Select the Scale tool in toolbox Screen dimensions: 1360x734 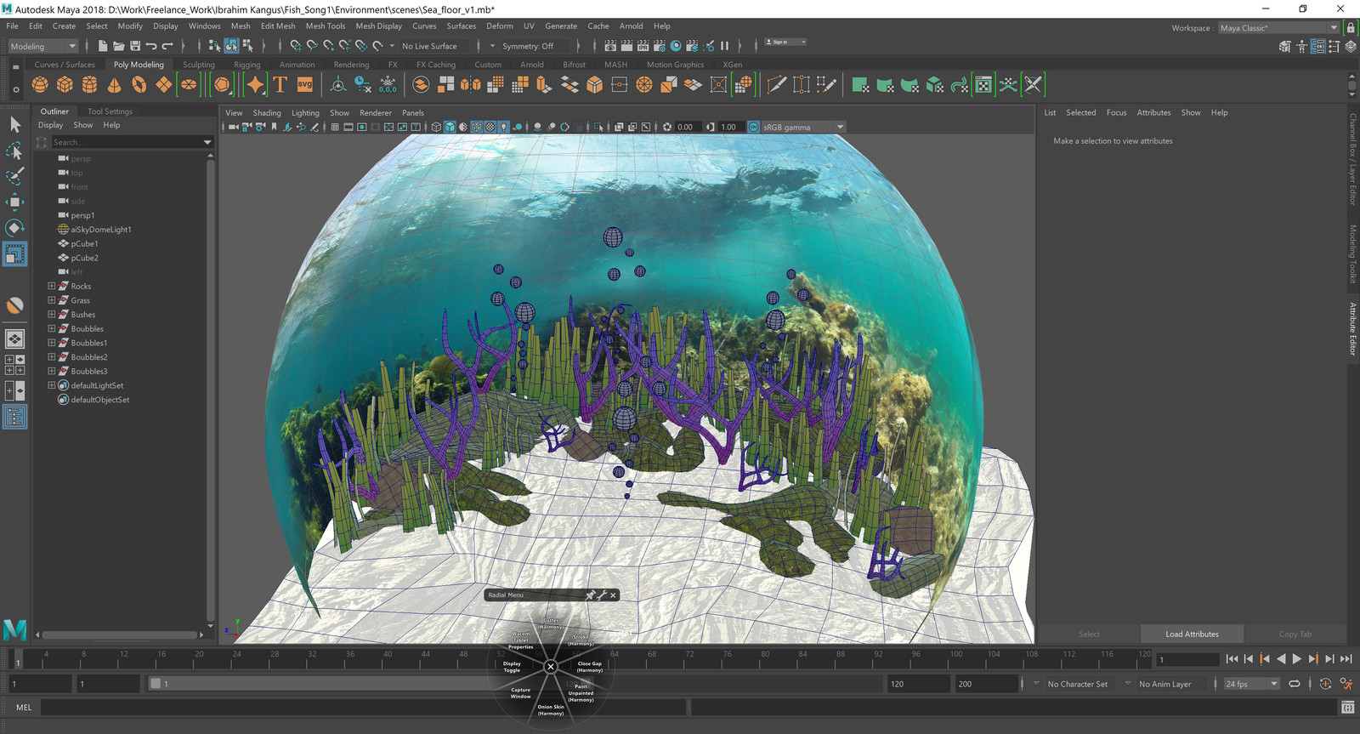click(x=14, y=253)
